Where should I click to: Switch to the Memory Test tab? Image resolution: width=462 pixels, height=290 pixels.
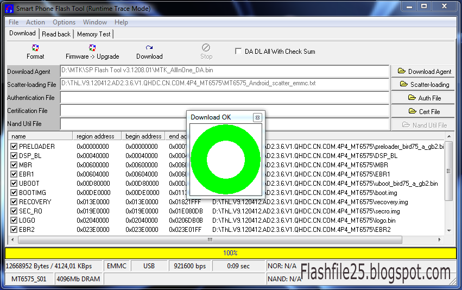[x=94, y=34]
